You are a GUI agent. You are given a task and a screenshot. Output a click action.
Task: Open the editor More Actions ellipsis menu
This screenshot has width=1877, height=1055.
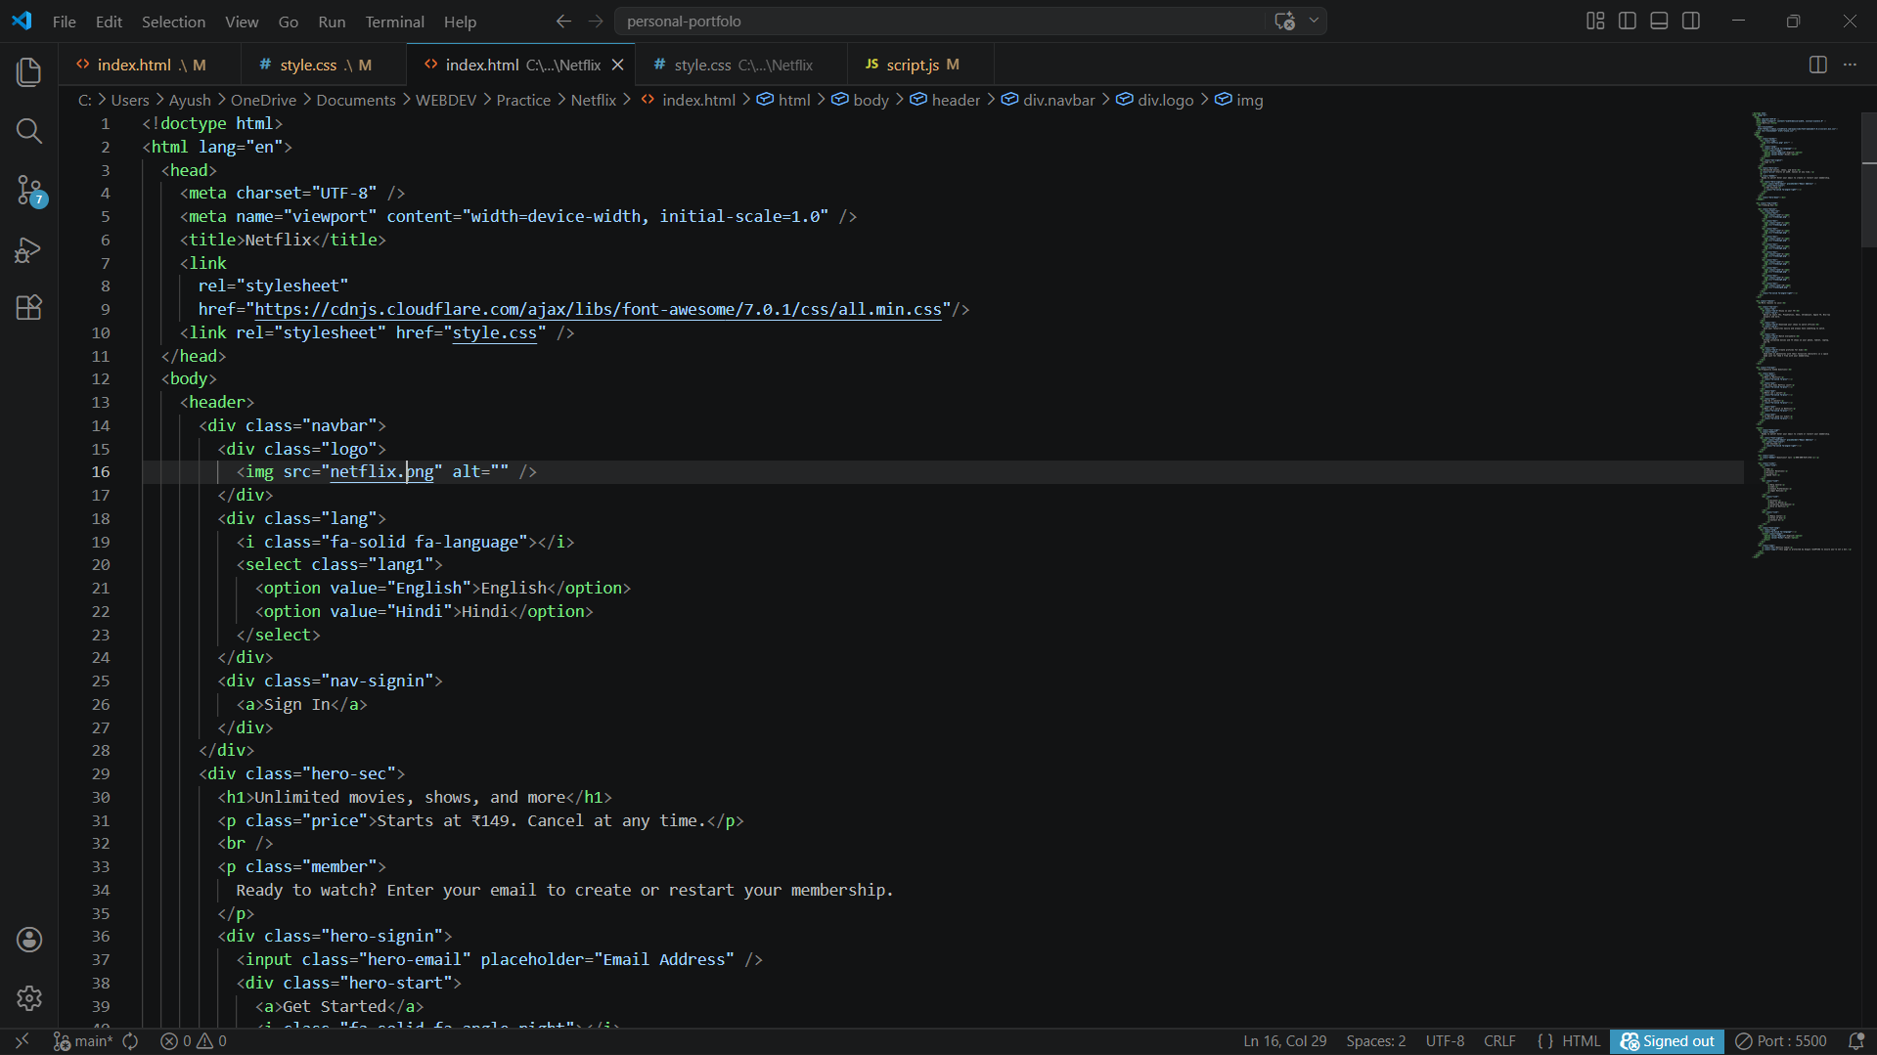coord(1850,65)
